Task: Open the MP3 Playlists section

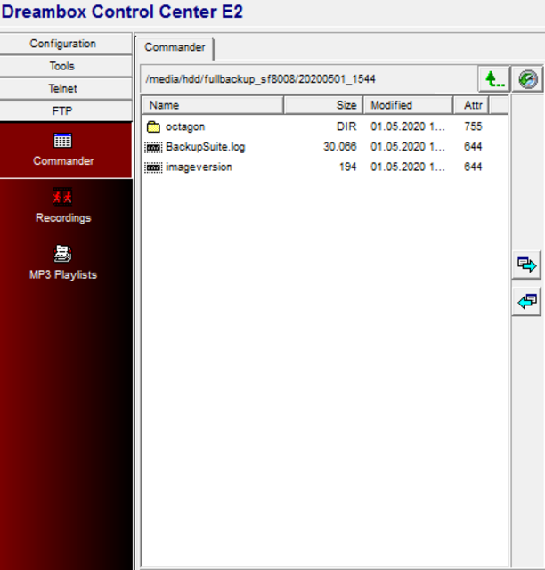Action: point(63,263)
